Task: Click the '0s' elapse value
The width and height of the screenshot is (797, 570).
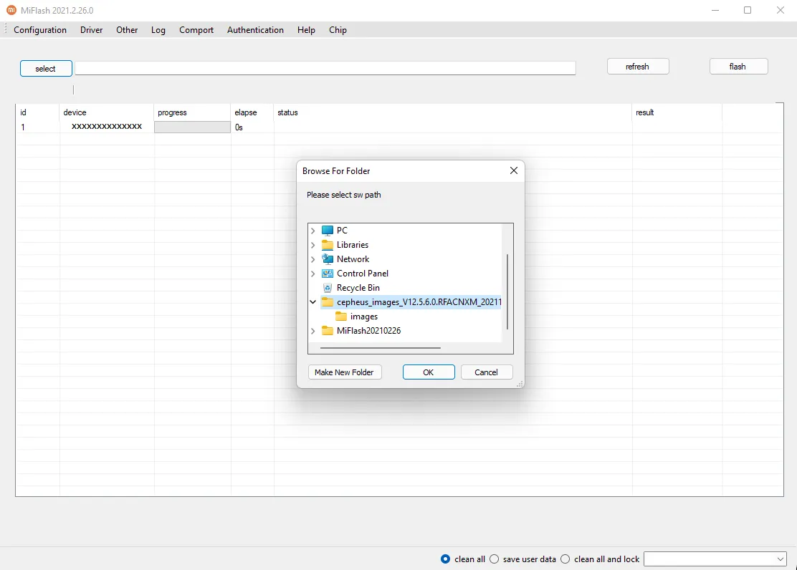Action: [239, 127]
